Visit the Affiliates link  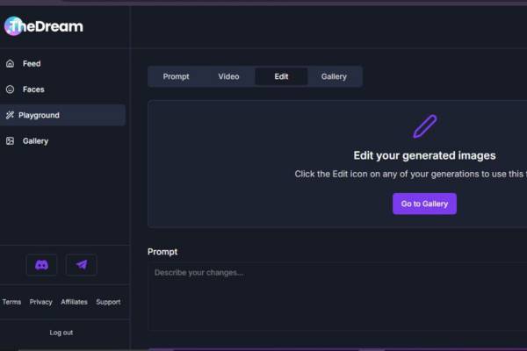click(x=75, y=302)
